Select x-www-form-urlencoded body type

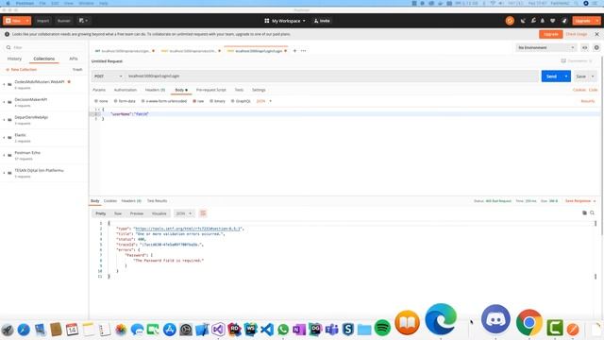click(164, 101)
